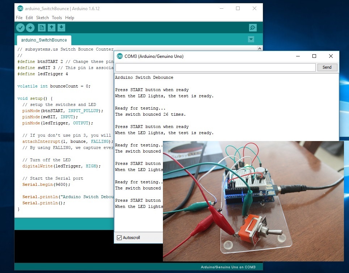Click the Arduino logo in the IDE title bar
The width and height of the screenshot is (349, 273).
tap(20, 8)
